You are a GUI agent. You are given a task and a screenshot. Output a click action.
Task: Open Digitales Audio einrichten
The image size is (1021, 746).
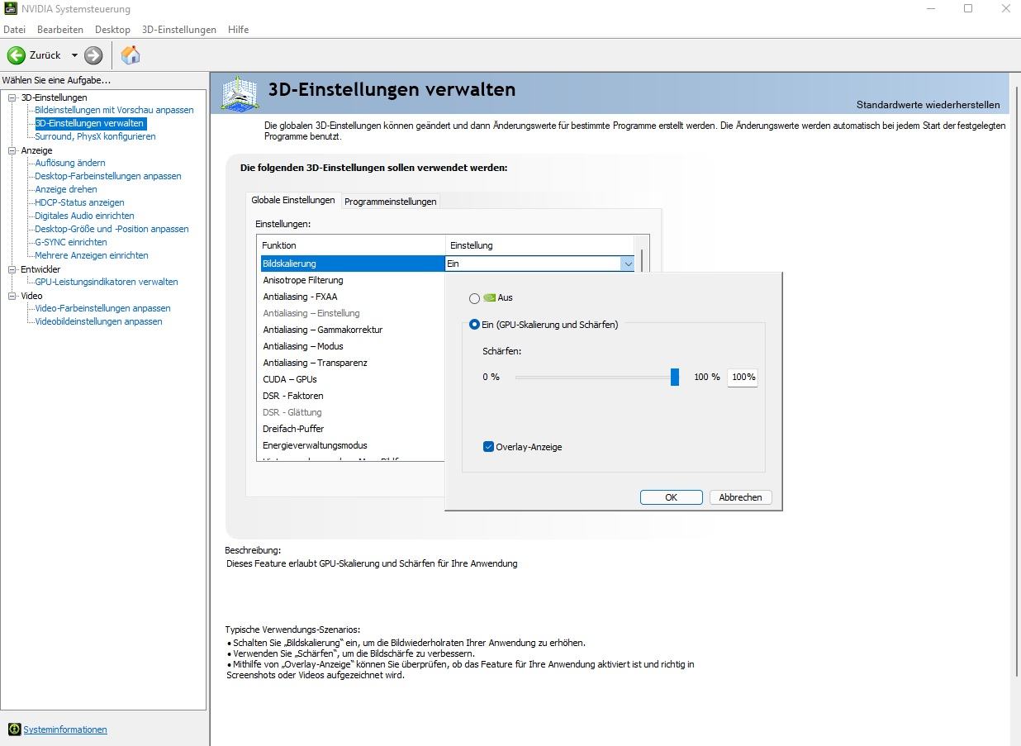[x=84, y=216]
